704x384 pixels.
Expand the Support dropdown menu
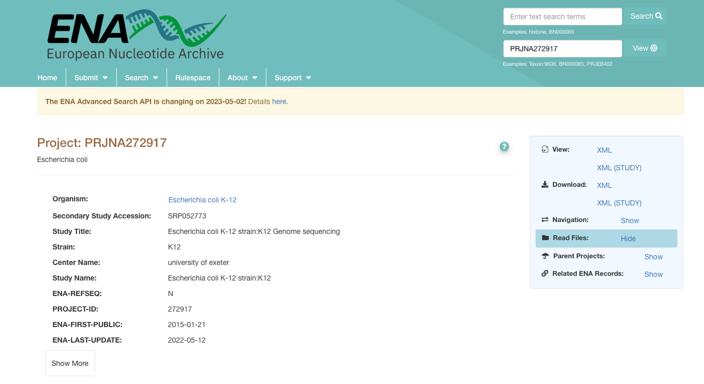pos(293,78)
